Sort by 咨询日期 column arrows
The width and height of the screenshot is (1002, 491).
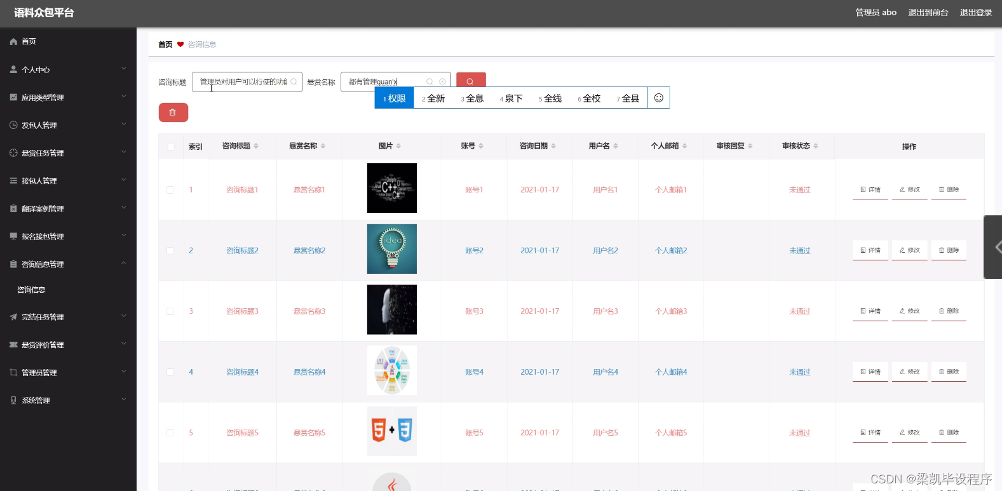[x=553, y=146]
